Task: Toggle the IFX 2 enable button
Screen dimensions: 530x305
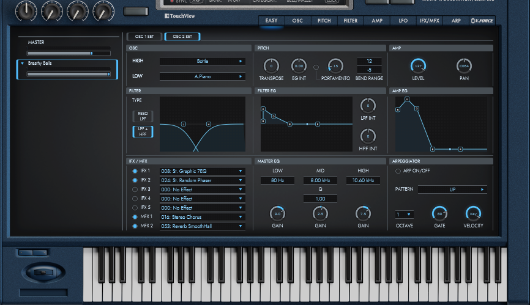Action: point(135,180)
